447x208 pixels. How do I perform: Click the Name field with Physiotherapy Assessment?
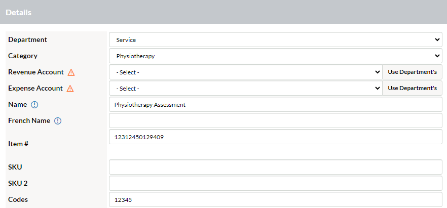pos(275,104)
